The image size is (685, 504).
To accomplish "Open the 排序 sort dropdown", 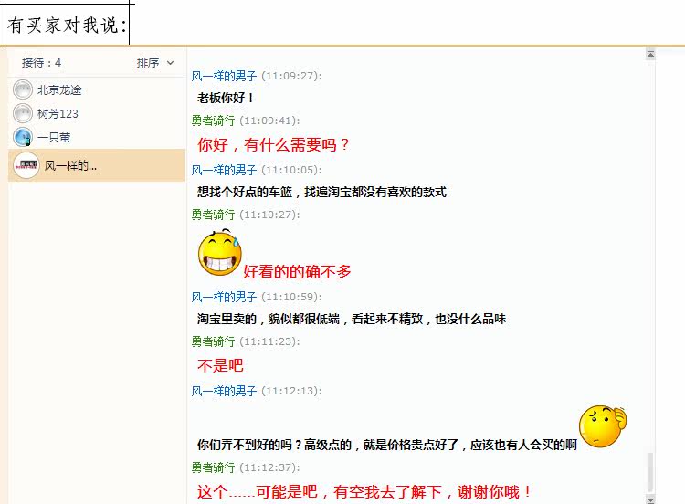I will 155,63.
